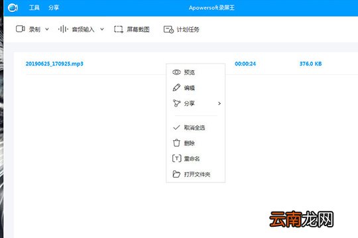Click the pencil edit icon

176,88
